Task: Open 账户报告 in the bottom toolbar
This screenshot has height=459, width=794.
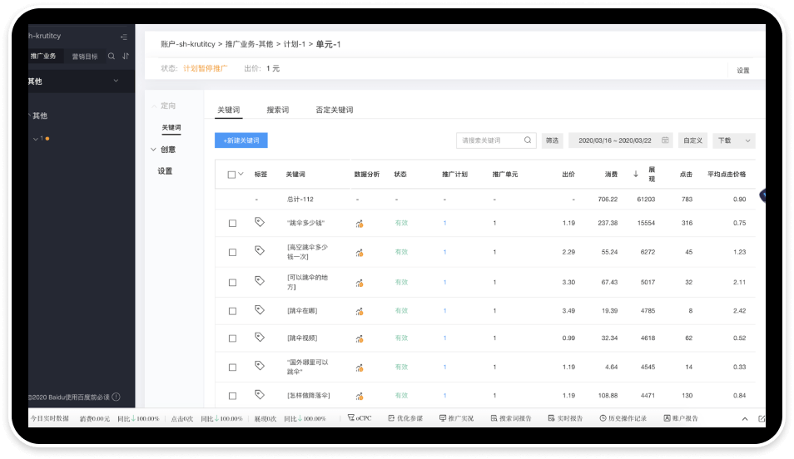Action: [681, 418]
